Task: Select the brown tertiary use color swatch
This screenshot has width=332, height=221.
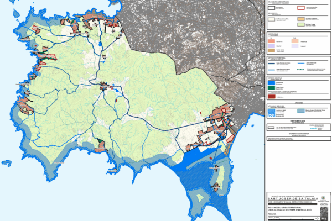Action: coord(272,50)
